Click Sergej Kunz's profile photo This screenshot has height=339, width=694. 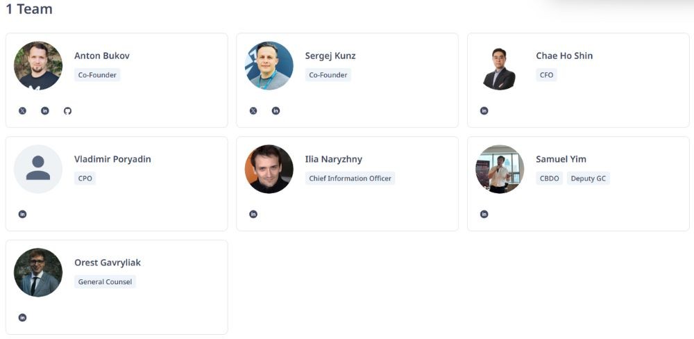pyautogui.click(x=269, y=65)
